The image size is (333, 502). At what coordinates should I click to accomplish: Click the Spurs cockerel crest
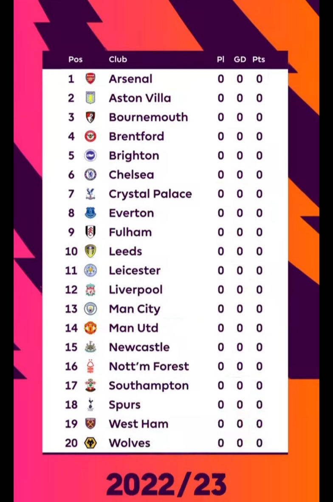90,405
